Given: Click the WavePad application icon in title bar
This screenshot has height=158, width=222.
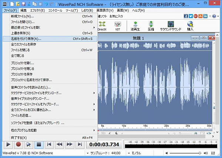Looking at the screenshot, I should [x=5, y=4].
